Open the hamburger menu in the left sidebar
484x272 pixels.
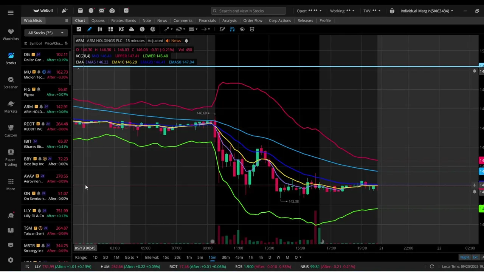11,12
